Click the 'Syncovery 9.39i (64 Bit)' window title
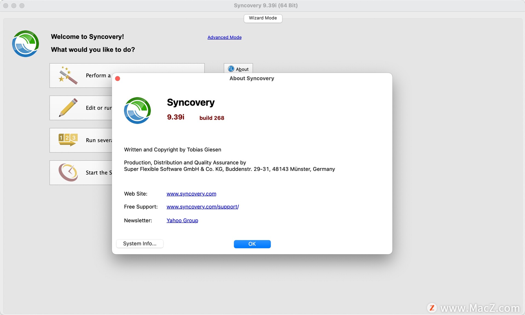This screenshot has width=525, height=315. pyautogui.click(x=266, y=5)
